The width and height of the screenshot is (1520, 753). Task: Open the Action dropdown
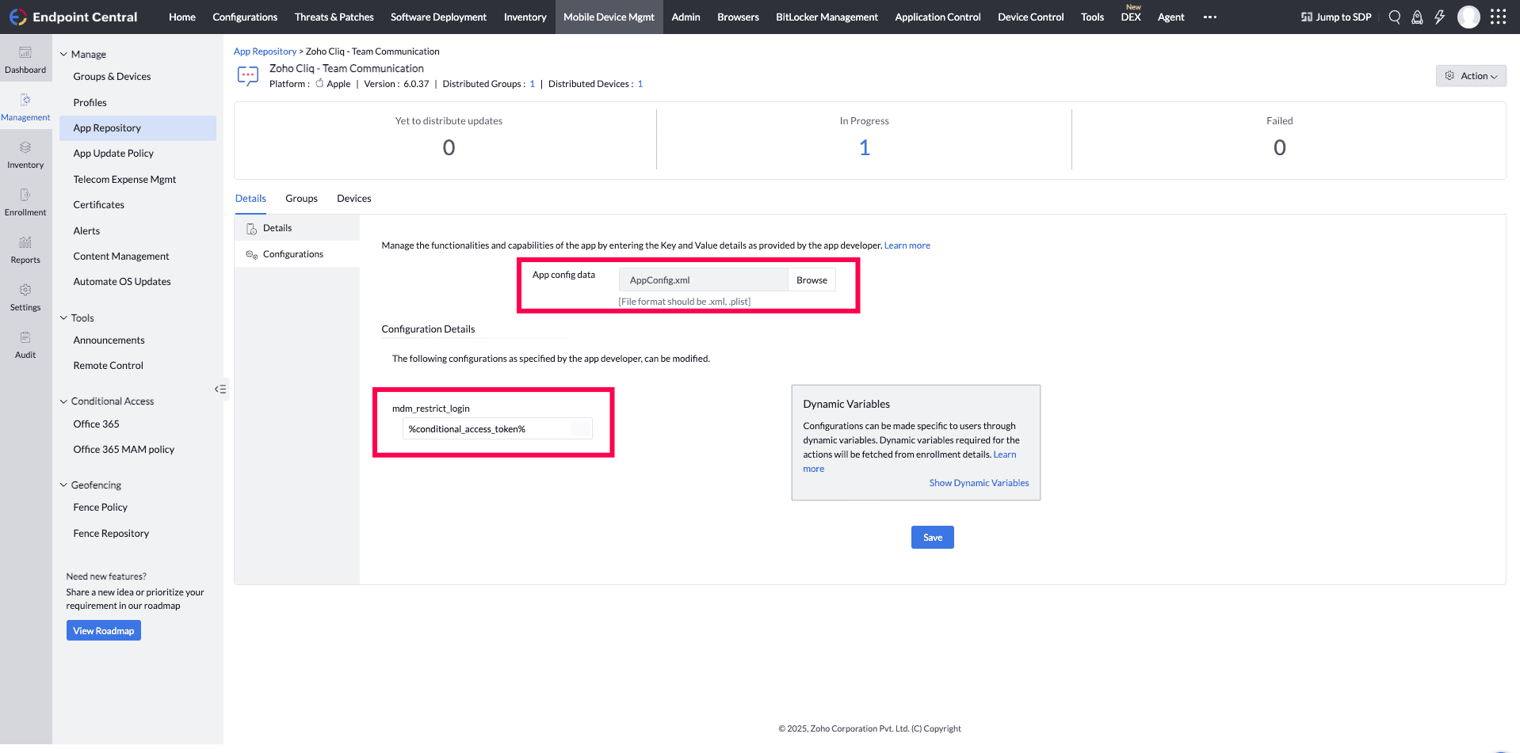point(1471,76)
